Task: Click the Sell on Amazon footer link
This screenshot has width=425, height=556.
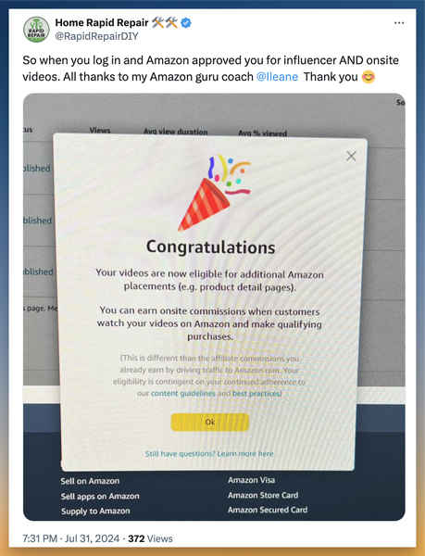Action: pyautogui.click(x=90, y=481)
